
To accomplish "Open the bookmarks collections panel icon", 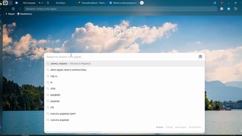I will coord(236,9).
